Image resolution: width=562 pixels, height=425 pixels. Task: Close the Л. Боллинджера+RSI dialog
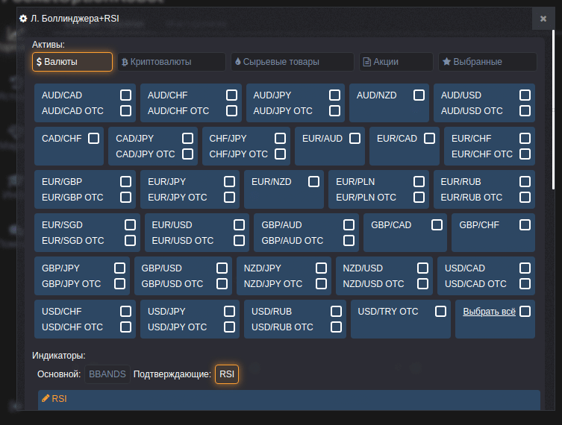(x=543, y=19)
